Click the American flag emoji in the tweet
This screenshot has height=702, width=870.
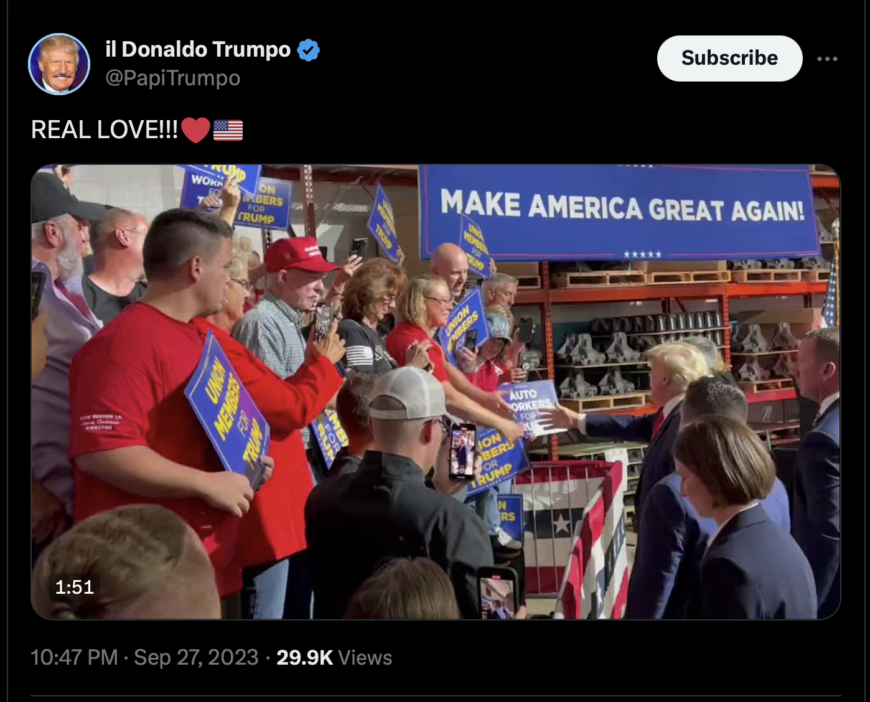tap(228, 130)
